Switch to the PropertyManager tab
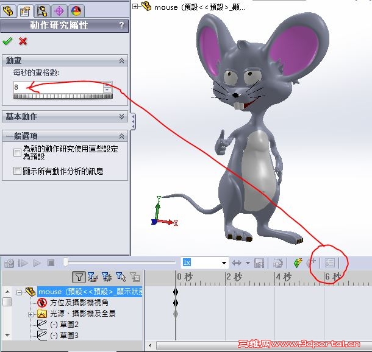 pos(24,11)
